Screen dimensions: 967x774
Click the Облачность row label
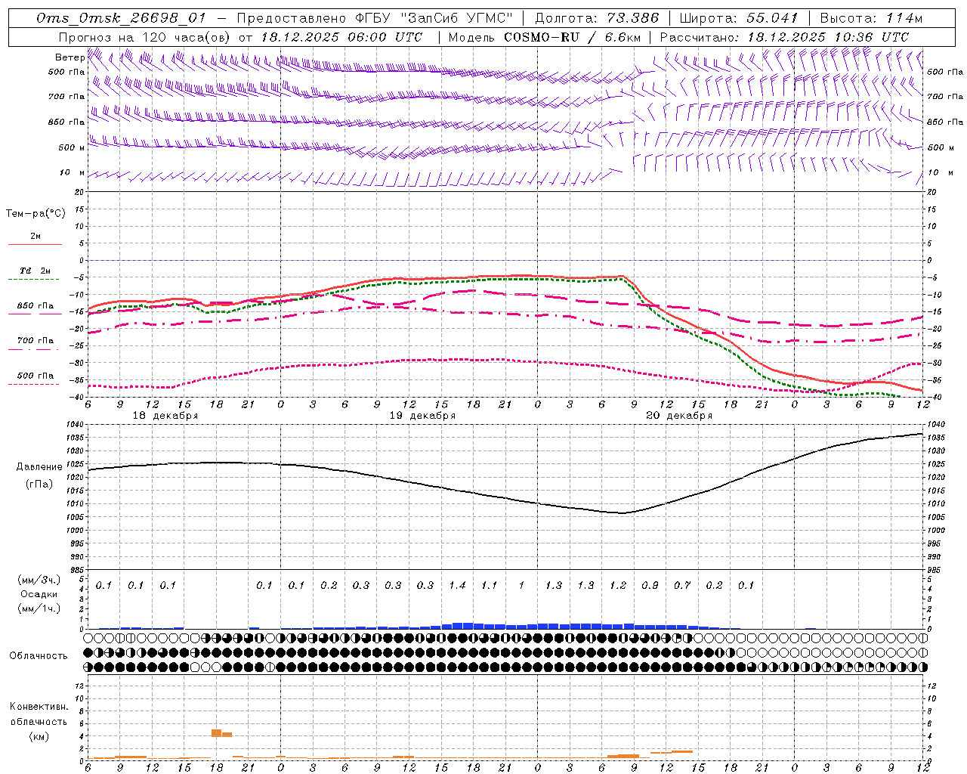(x=39, y=656)
